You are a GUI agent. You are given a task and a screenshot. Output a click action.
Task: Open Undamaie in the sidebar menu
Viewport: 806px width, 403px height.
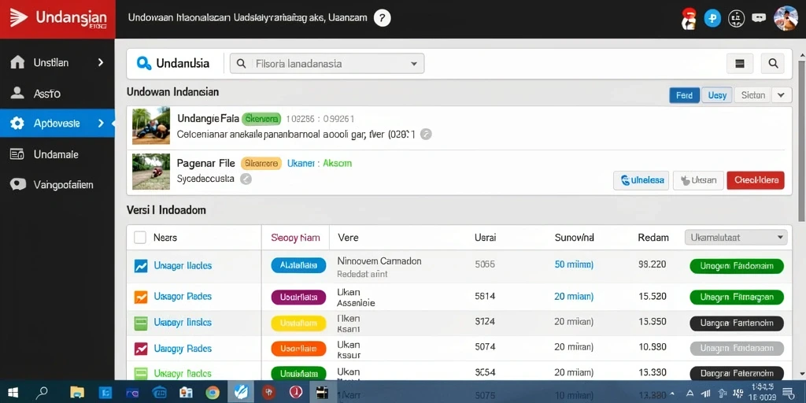(57, 153)
